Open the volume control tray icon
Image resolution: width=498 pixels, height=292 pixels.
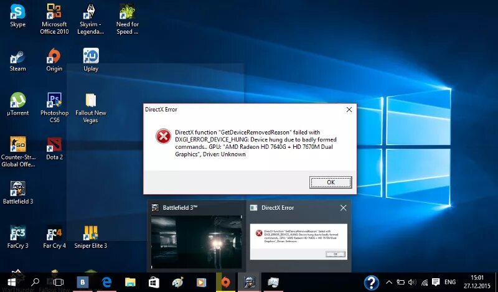pyautogui.click(x=412, y=282)
